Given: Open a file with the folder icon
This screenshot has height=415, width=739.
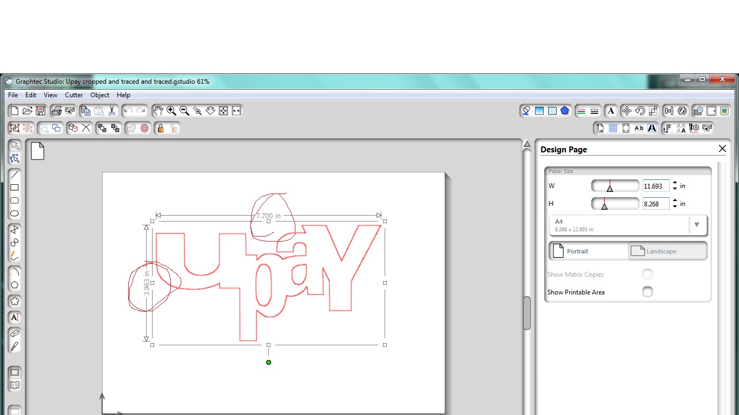Looking at the screenshot, I should 28,111.
